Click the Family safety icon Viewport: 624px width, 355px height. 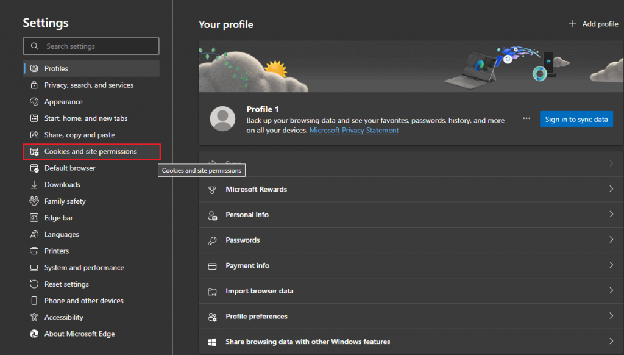(34, 201)
